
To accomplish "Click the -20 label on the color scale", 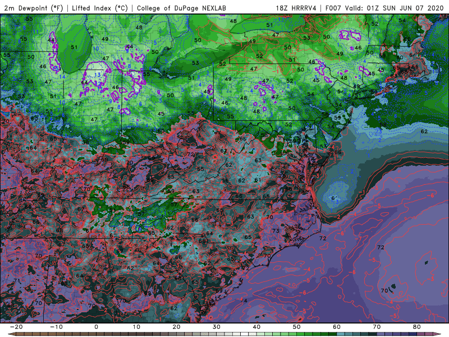I will click(x=16, y=327).
